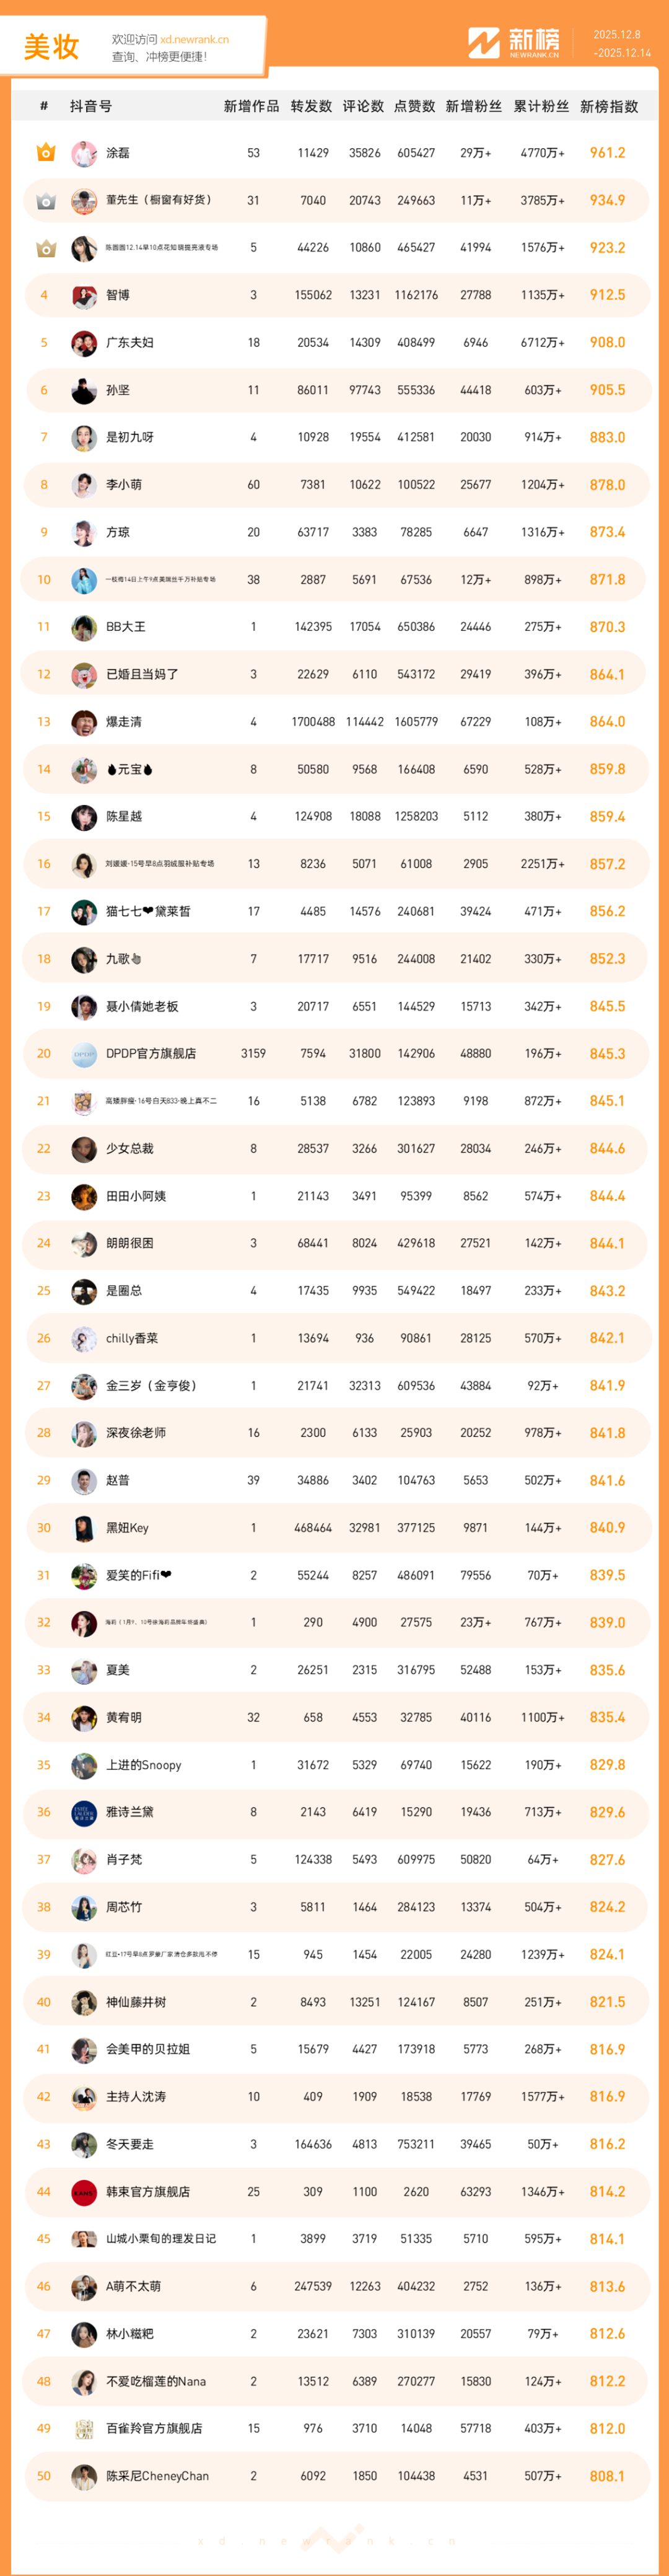
Task: Select the 美妆 category title
Action: pos(51,47)
